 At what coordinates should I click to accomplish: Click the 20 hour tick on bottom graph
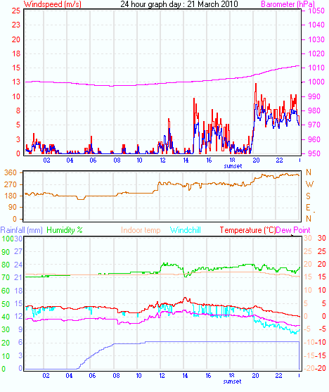click(x=255, y=376)
